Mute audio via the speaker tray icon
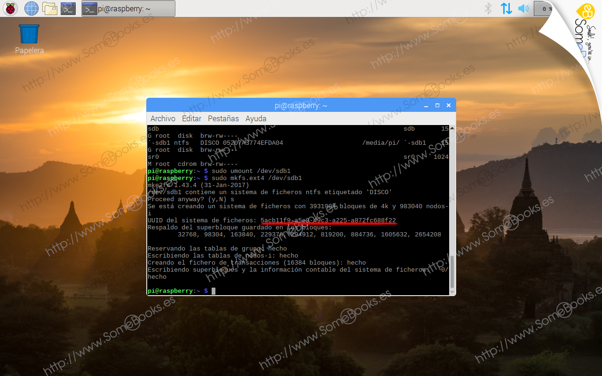Screen dimensions: 602x376 523,8
